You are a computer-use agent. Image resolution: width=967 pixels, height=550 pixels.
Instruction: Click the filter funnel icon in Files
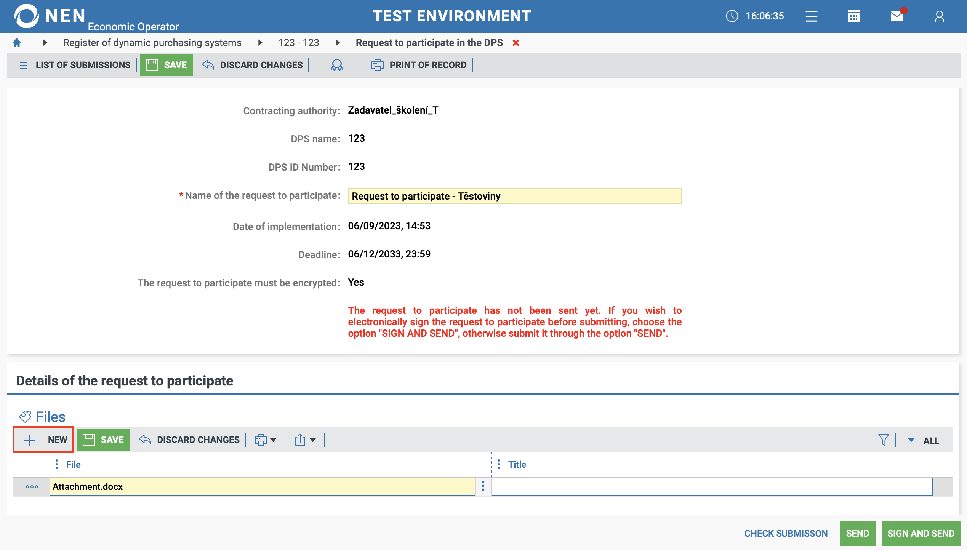883,440
